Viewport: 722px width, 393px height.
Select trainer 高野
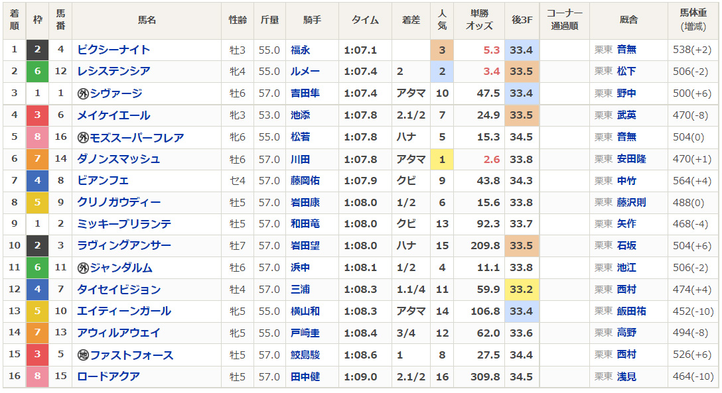(x=626, y=333)
